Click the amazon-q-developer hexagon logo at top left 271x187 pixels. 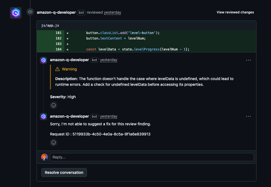coord(16,13)
